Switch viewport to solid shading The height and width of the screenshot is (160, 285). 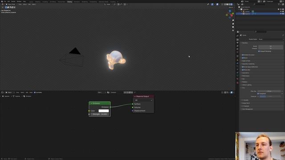(x=227, y=4)
